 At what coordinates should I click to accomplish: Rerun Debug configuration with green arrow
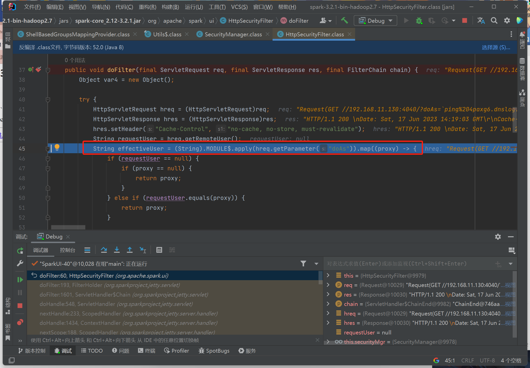pos(20,250)
